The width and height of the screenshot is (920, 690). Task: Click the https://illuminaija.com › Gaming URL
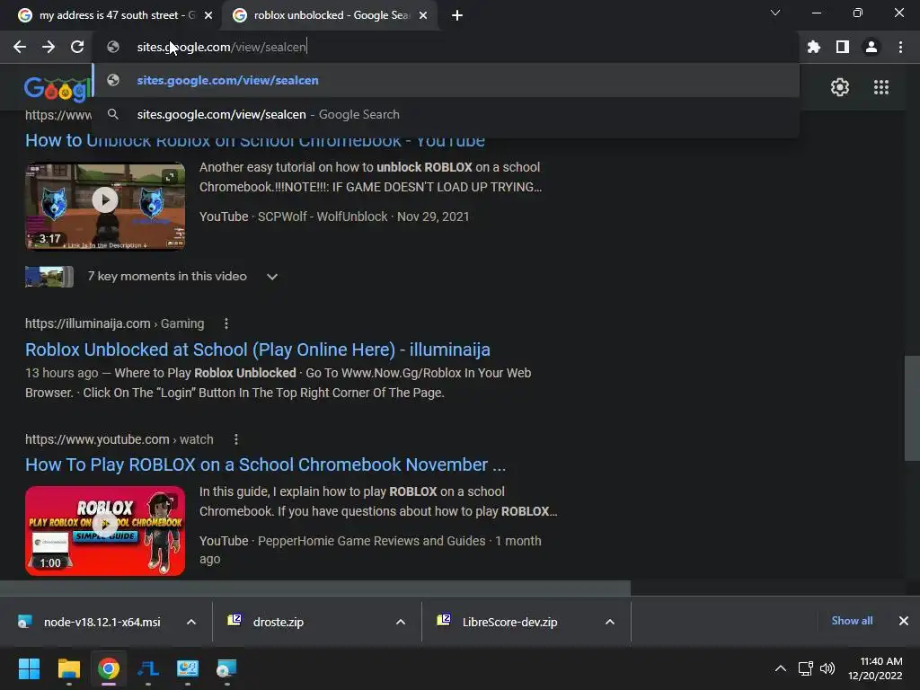[114, 323]
